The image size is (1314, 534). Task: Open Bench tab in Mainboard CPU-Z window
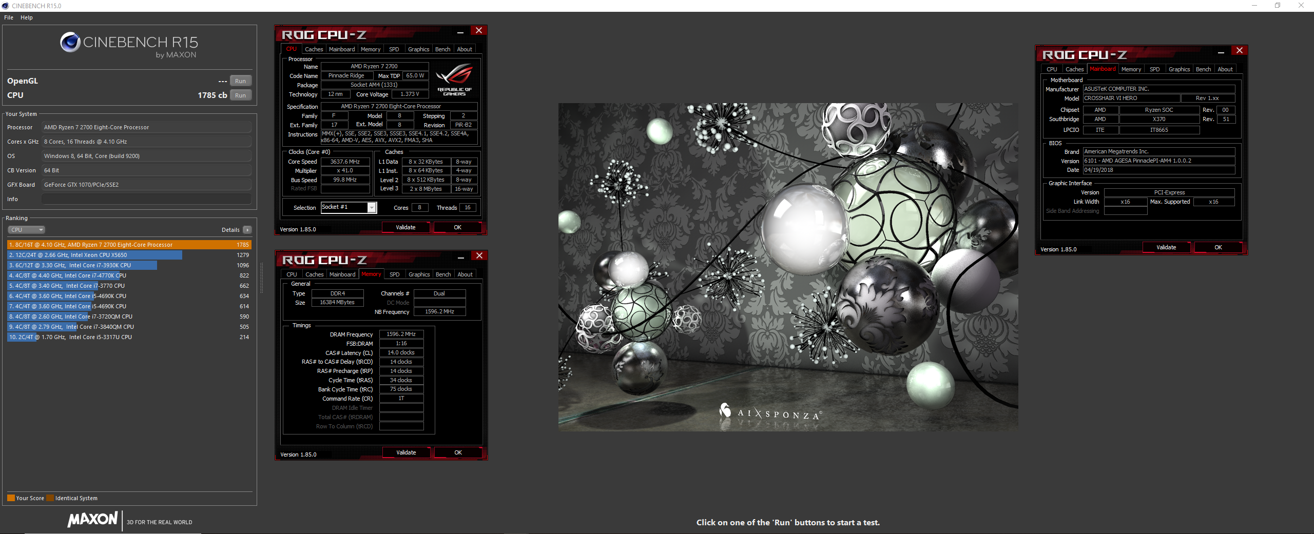(1204, 69)
